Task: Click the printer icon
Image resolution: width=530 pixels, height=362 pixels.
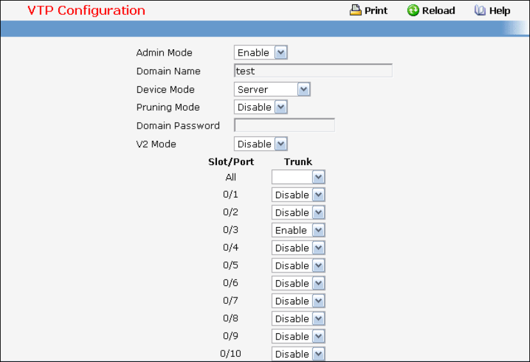Action: (355, 10)
